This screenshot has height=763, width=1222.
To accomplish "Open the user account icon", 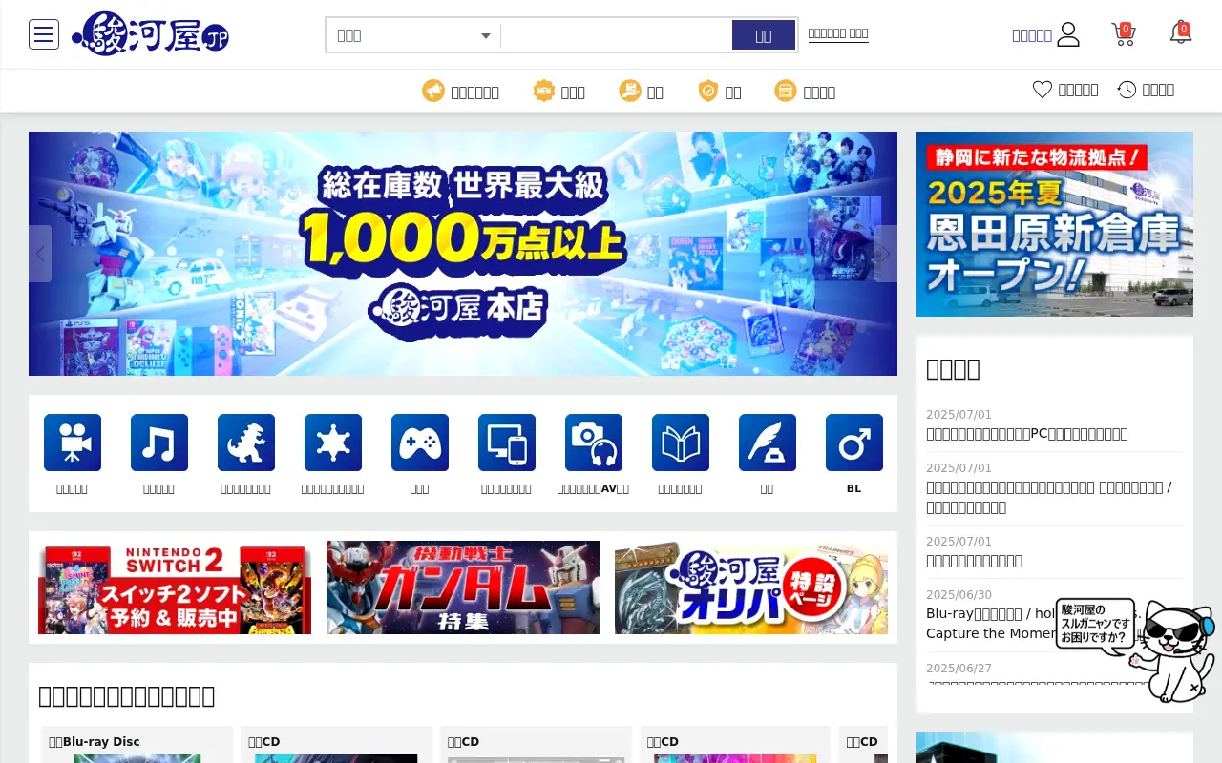I will click(1068, 35).
